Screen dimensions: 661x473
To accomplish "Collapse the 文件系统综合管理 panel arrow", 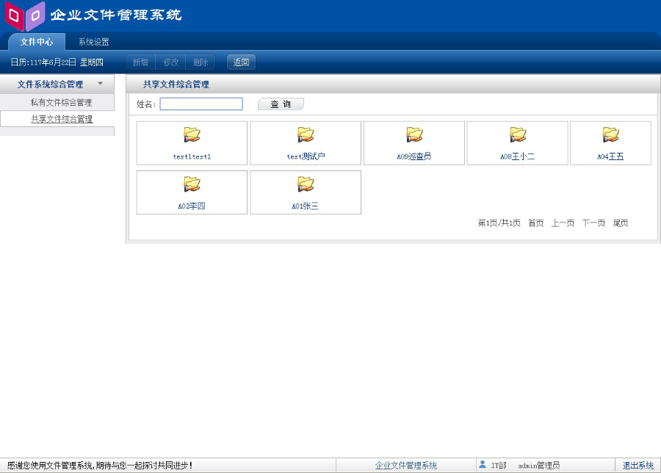I will (x=101, y=84).
